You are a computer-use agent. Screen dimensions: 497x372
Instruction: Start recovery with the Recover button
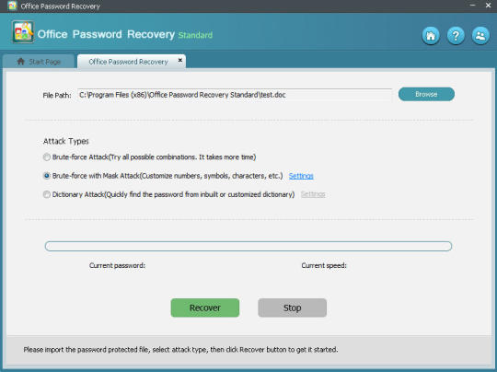tap(205, 308)
